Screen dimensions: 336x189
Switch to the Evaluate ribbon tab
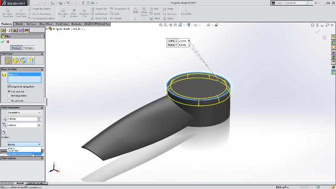76,24
